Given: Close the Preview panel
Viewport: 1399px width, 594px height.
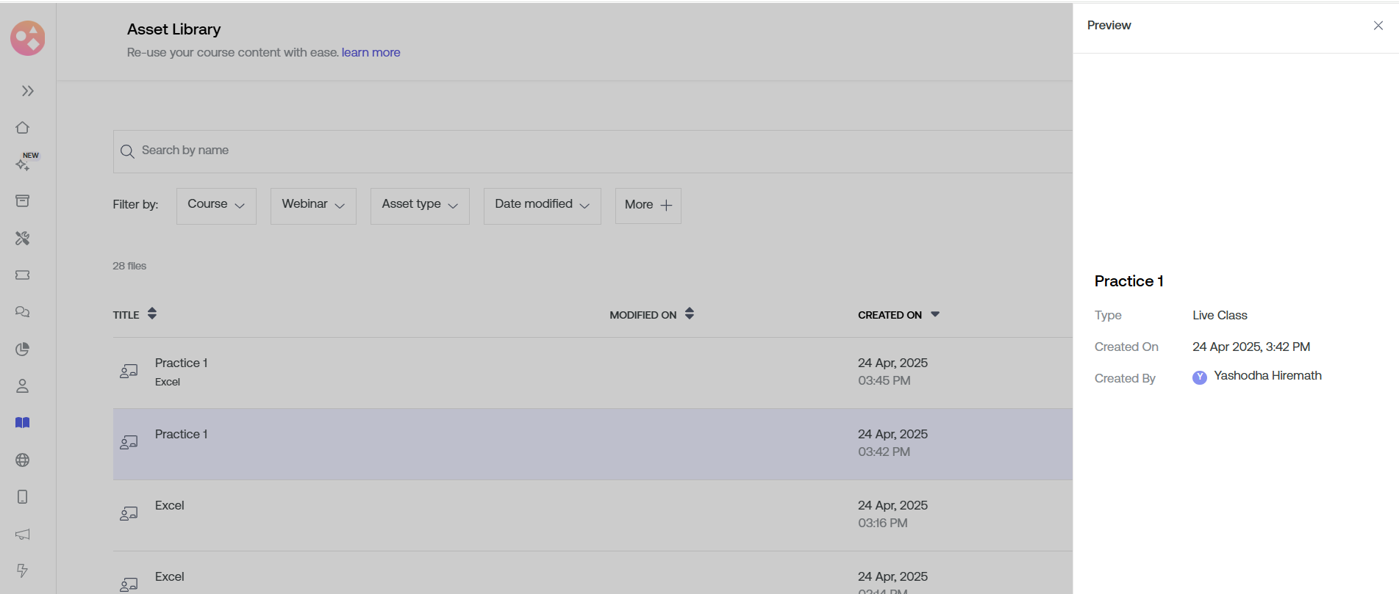Looking at the screenshot, I should click(x=1378, y=26).
